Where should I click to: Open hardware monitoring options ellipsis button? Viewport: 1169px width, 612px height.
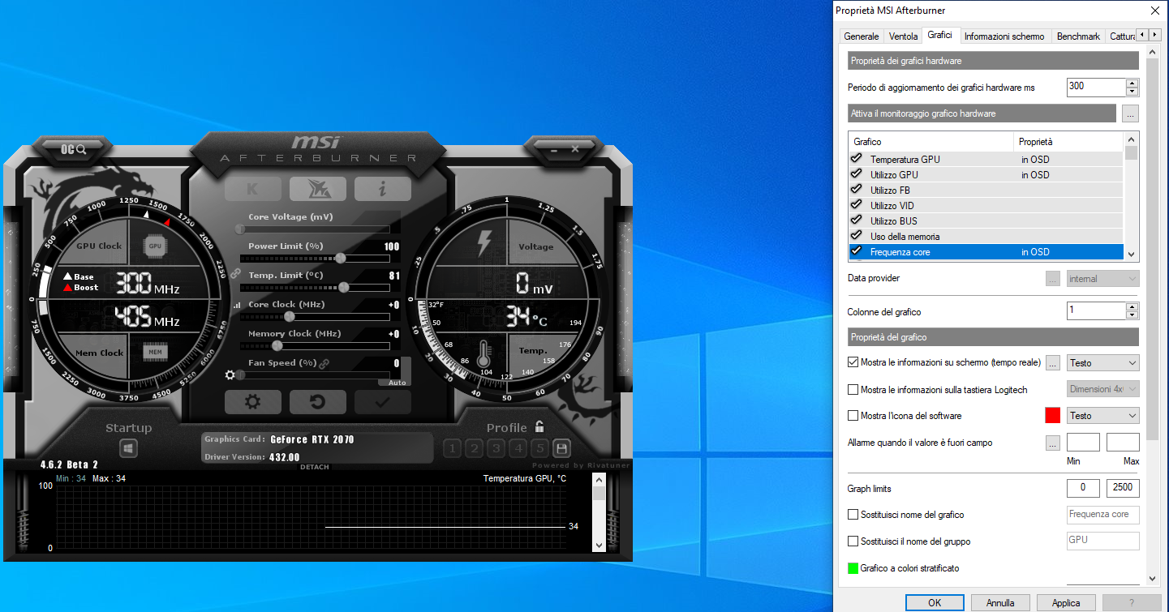(1131, 113)
